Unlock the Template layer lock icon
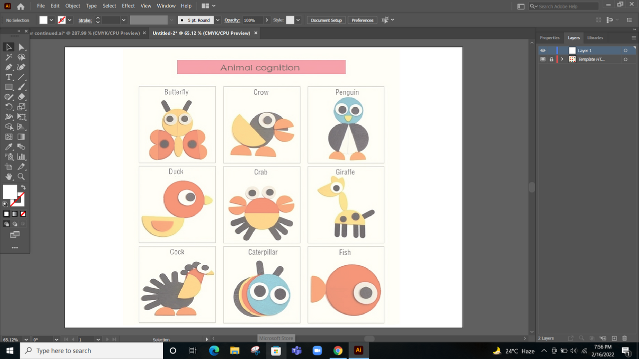The image size is (639, 359). tap(551, 59)
